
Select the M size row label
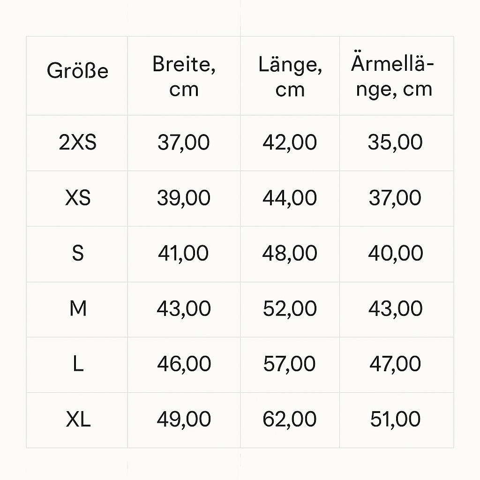click(78, 308)
